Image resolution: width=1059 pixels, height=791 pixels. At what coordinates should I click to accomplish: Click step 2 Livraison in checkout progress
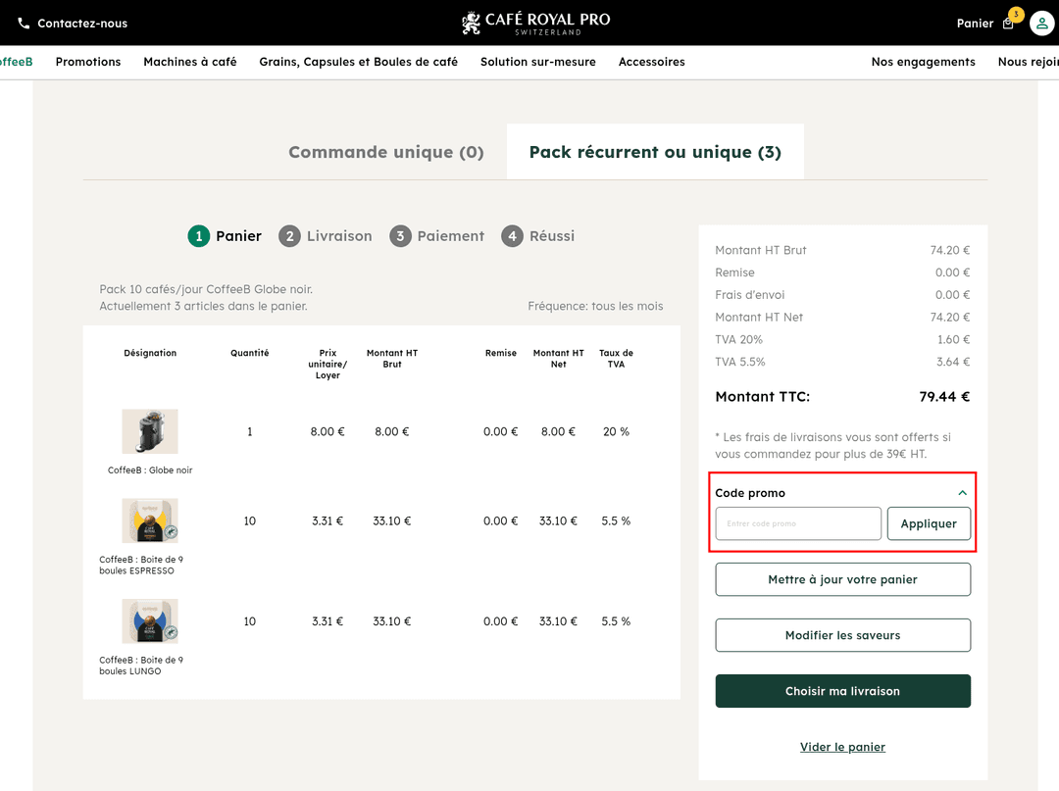pos(325,236)
